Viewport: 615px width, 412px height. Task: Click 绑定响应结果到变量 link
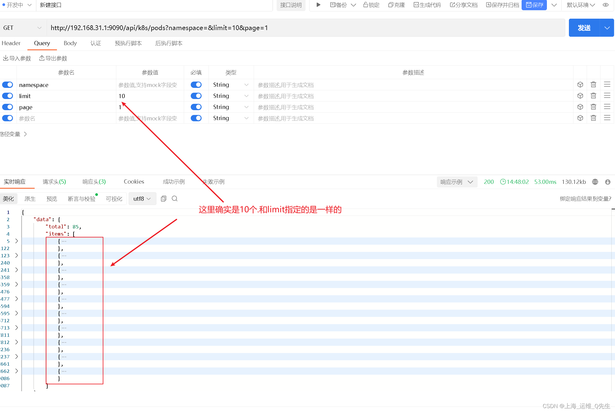pos(585,199)
